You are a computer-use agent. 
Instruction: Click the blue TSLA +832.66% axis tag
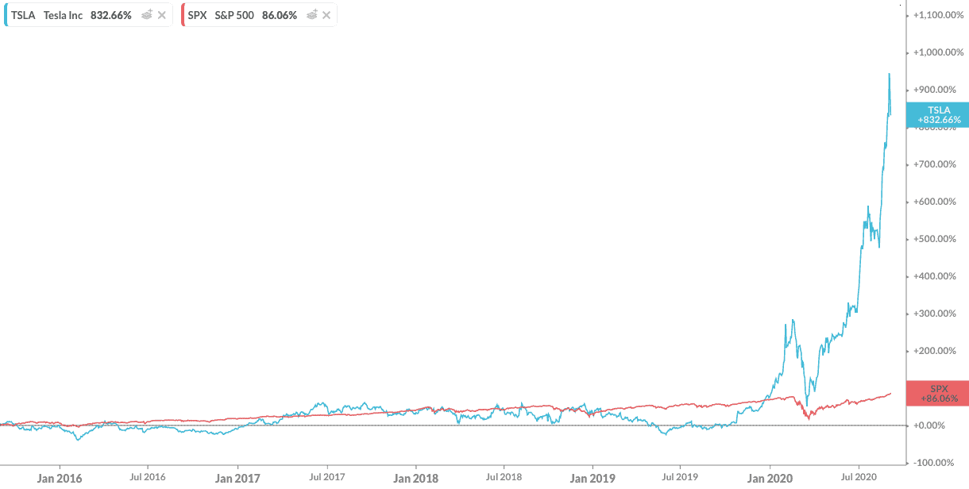pyautogui.click(x=938, y=115)
